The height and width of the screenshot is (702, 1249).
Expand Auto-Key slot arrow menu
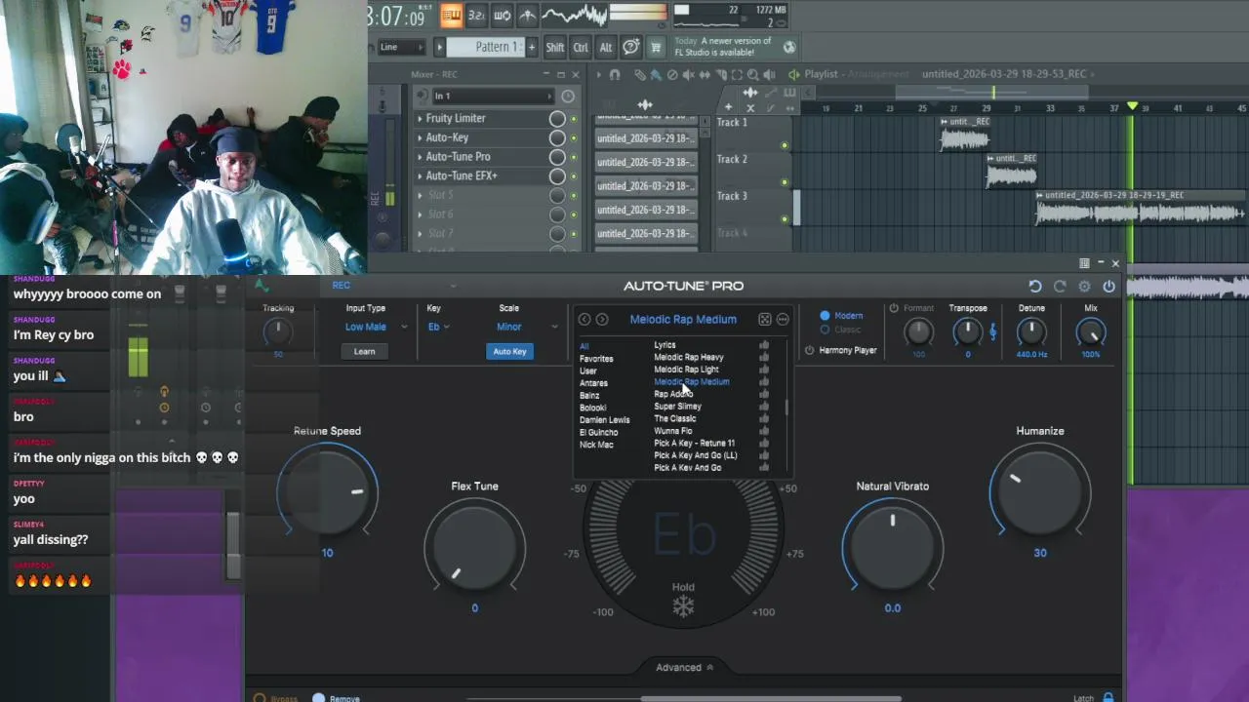pos(420,137)
